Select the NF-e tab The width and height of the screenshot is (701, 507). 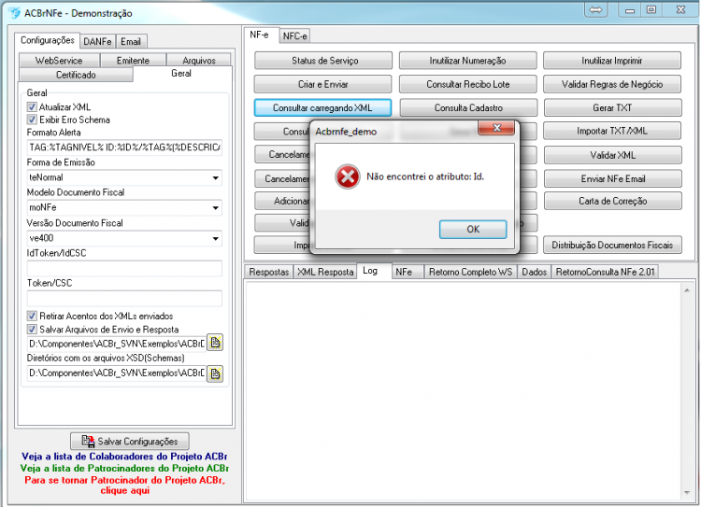(259, 35)
